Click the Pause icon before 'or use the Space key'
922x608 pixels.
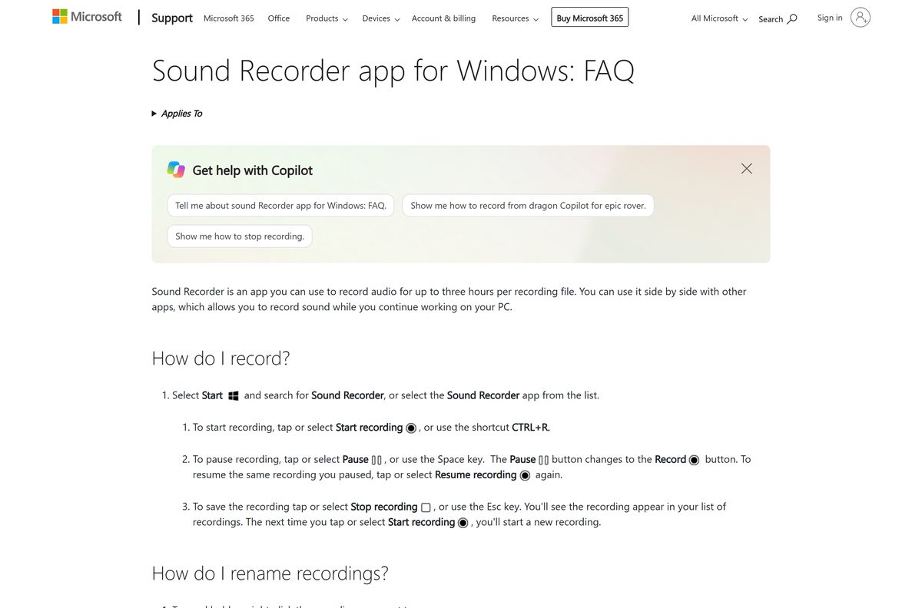click(376, 460)
